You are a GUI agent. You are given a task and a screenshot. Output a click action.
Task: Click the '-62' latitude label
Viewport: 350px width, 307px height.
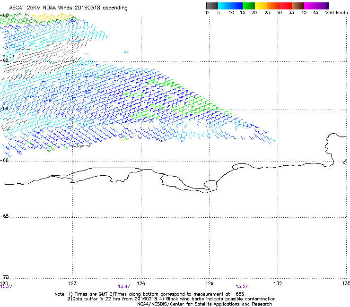[4, 60]
